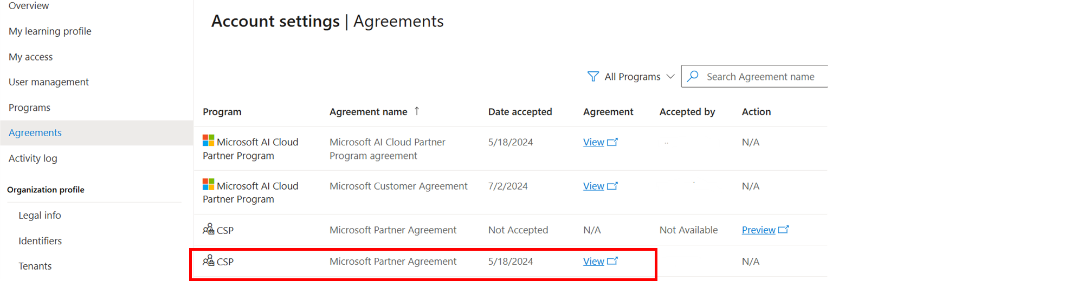Screen dimensions: 1084x281
Task: Click the Microsoft logo in the first row
Action: (x=208, y=140)
